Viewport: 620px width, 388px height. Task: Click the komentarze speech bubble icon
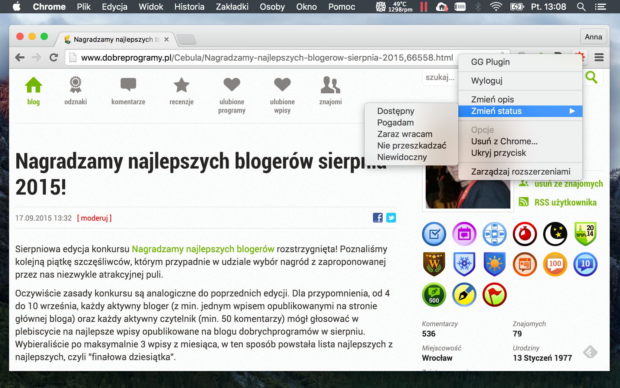pos(128,85)
